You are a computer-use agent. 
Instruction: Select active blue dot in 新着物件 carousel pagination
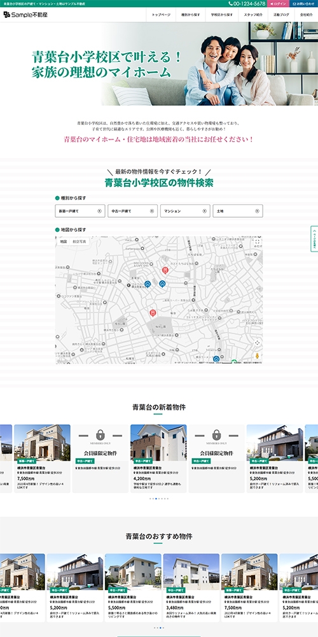pyautogui.click(x=156, y=499)
